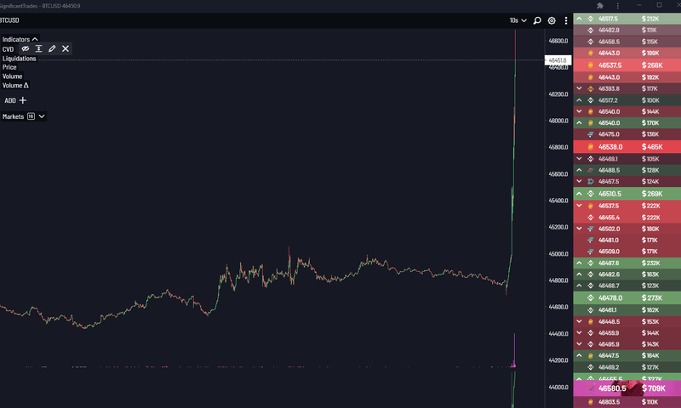Open the 10s timeframe dropdown
This screenshot has height=408, width=681.
pos(518,20)
